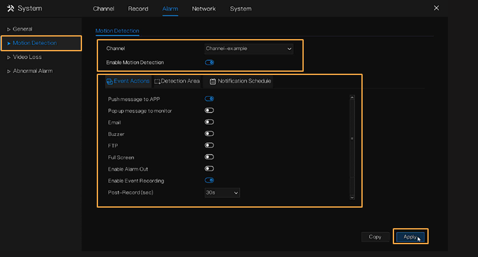Click the Detection Area tab icon

[157, 81]
